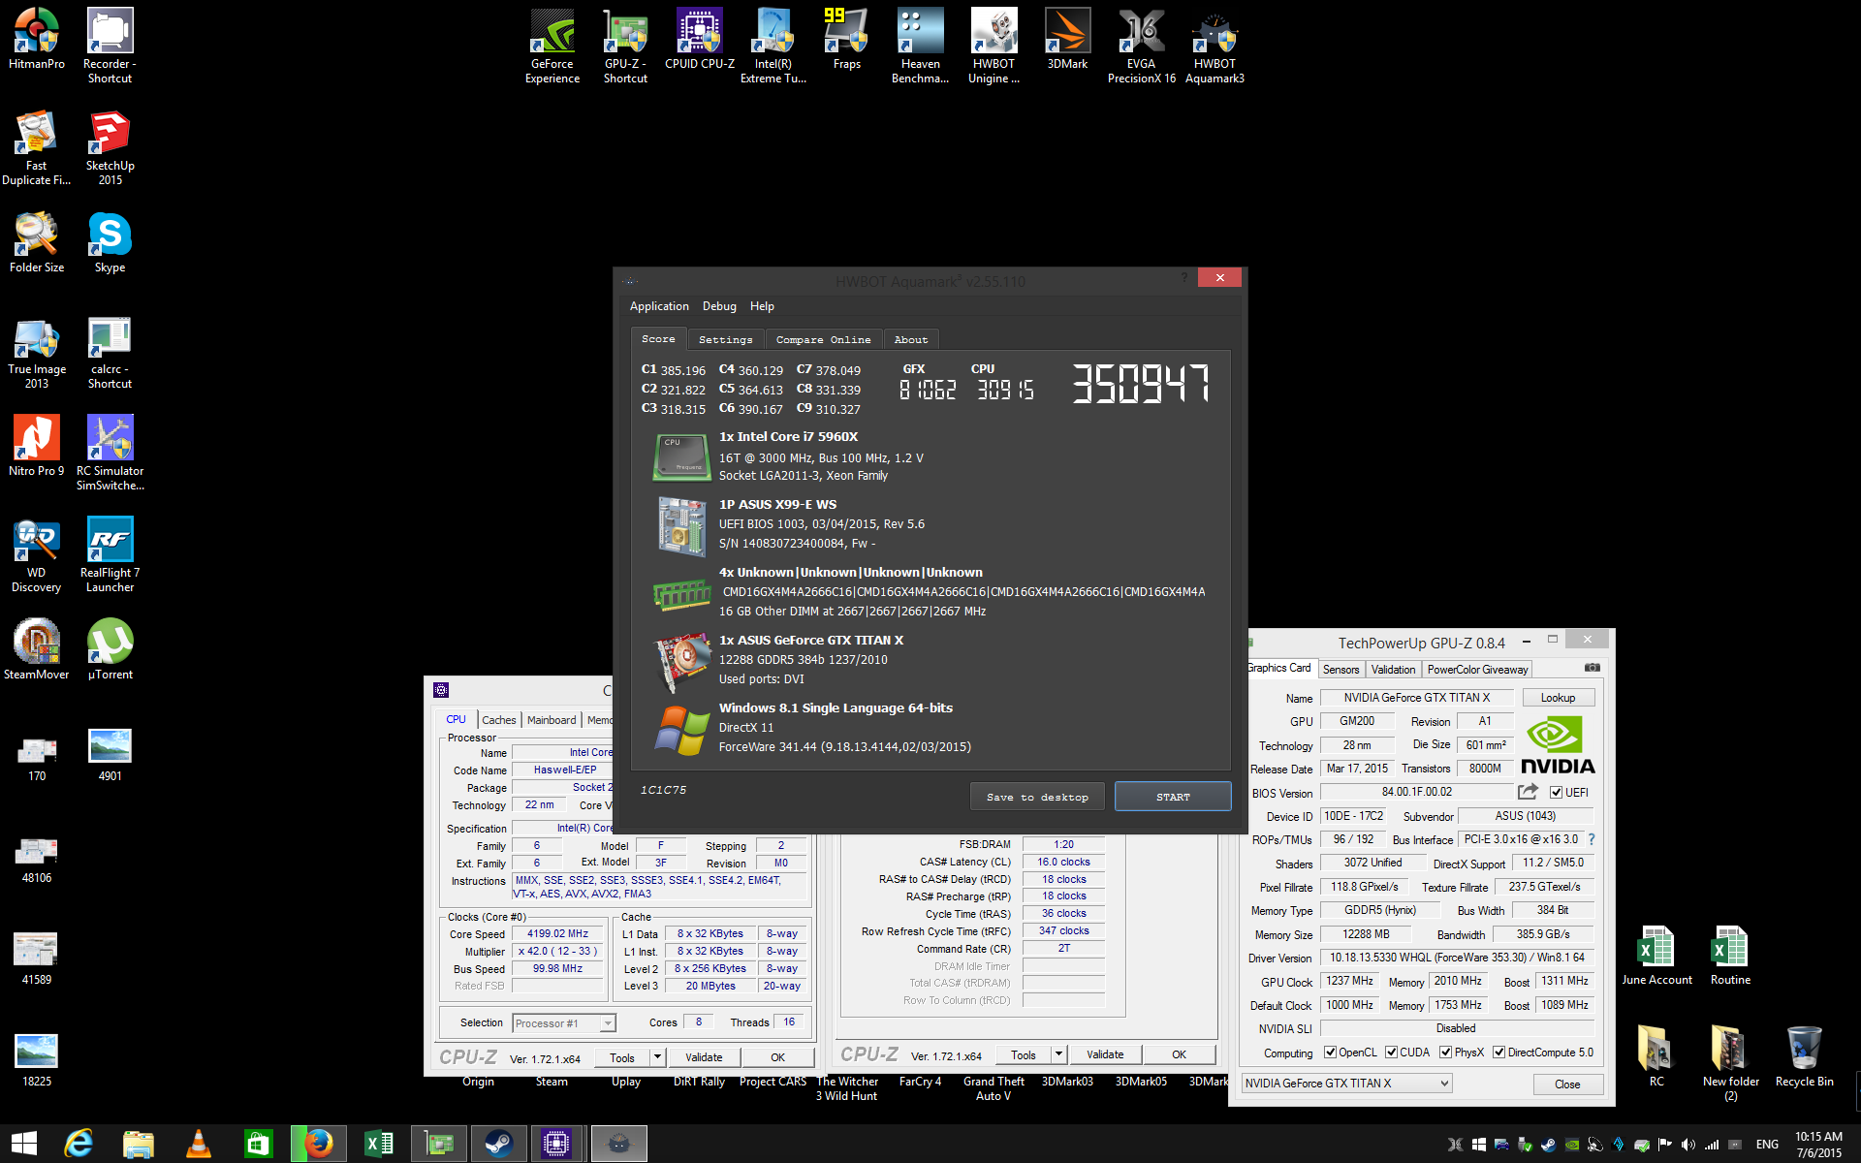Expand Tools dropdown arrow in left CPU-Z

(658, 1057)
